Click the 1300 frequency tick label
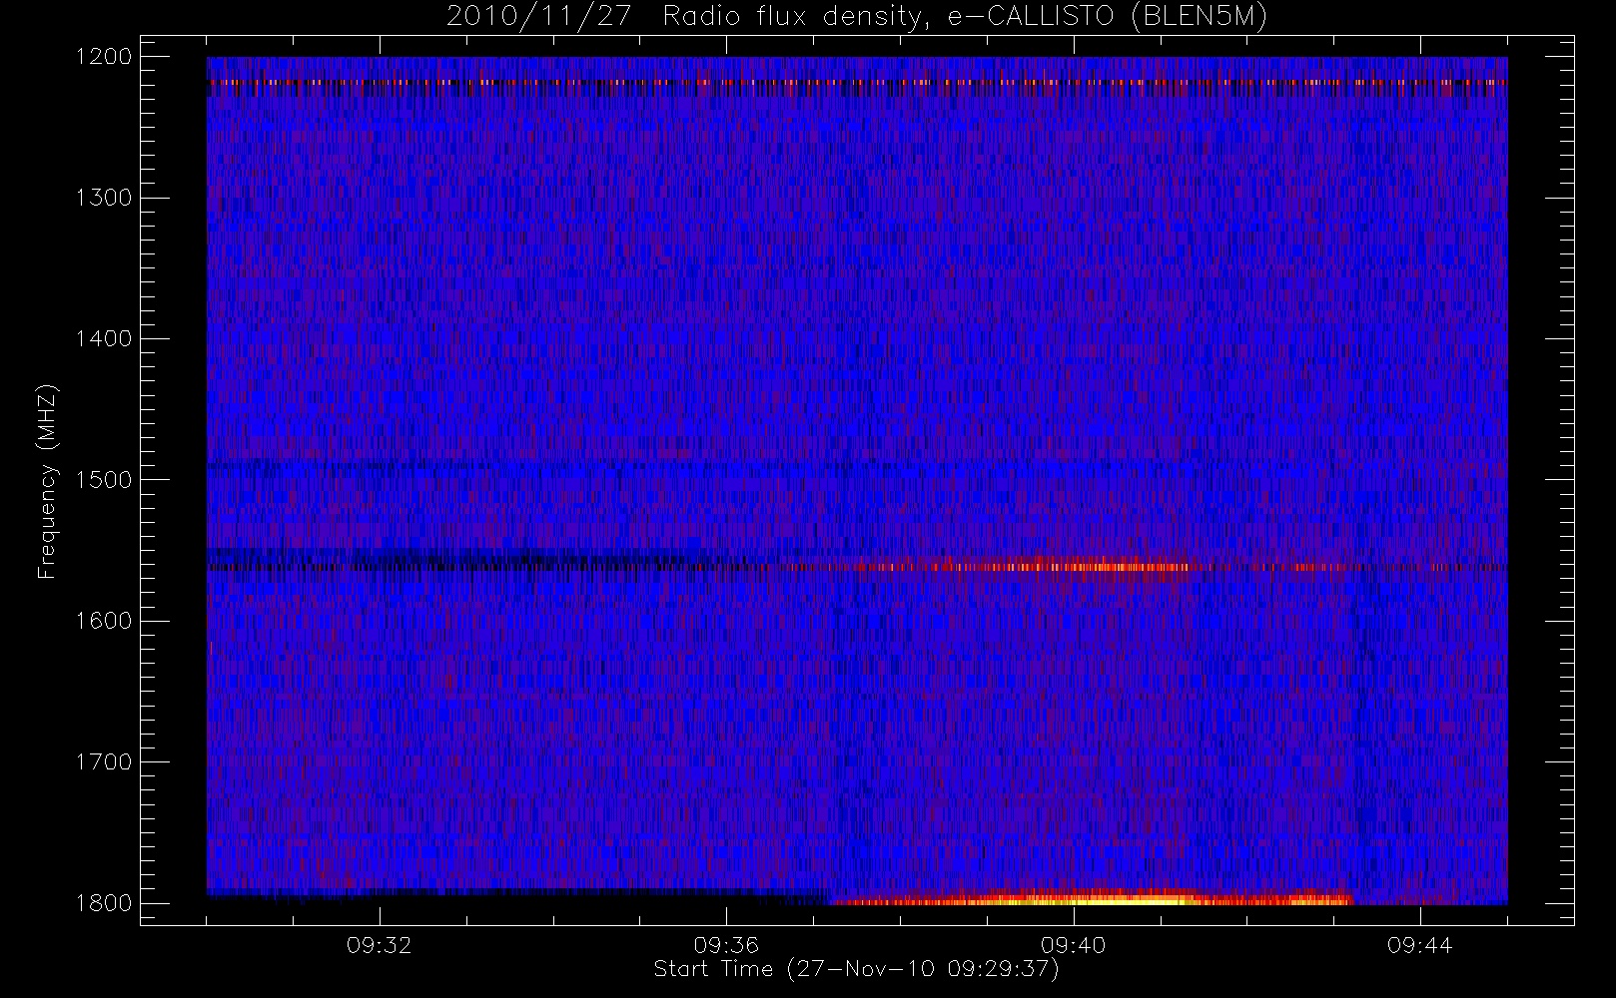Viewport: 1616px width, 998px height. point(104,198)
